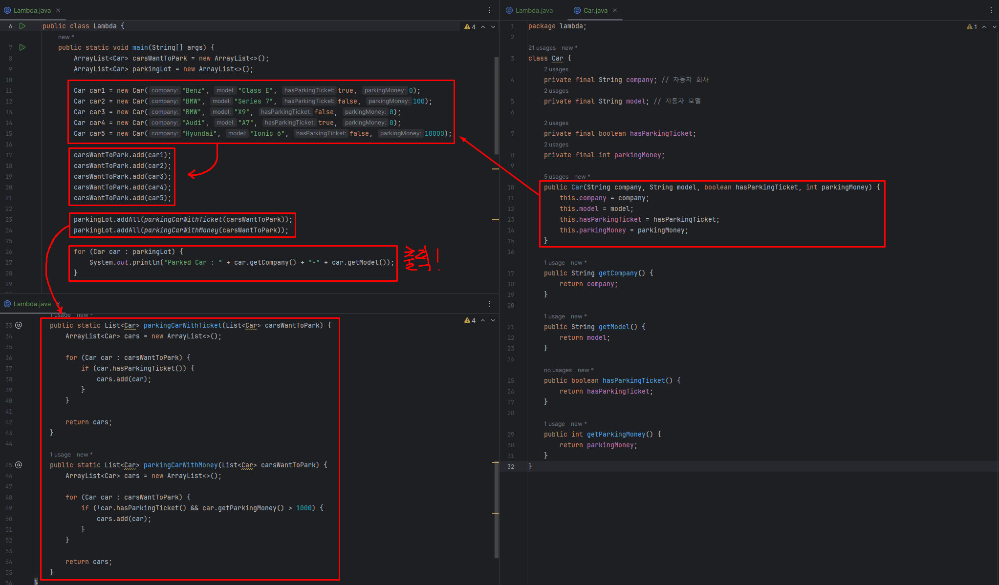The image size is (999, 585).
Task: Run the main method via the gutter icon
Action: (x=22, y=47)
